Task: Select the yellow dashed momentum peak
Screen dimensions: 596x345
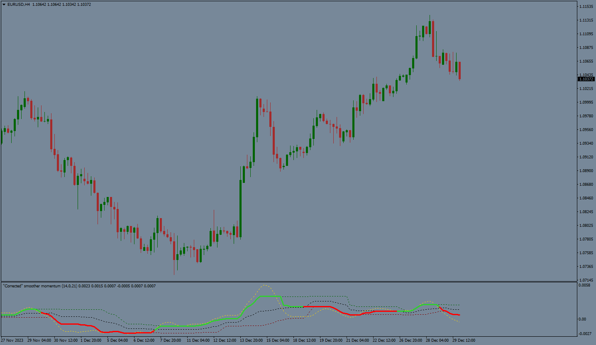Action: (x=264, y=286)
